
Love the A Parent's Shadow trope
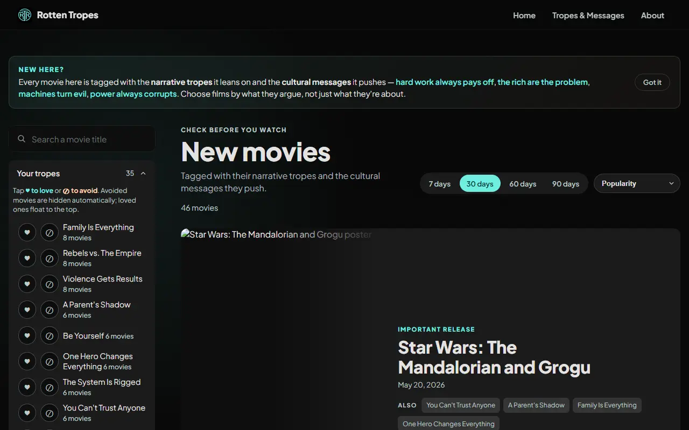[27, 310]
